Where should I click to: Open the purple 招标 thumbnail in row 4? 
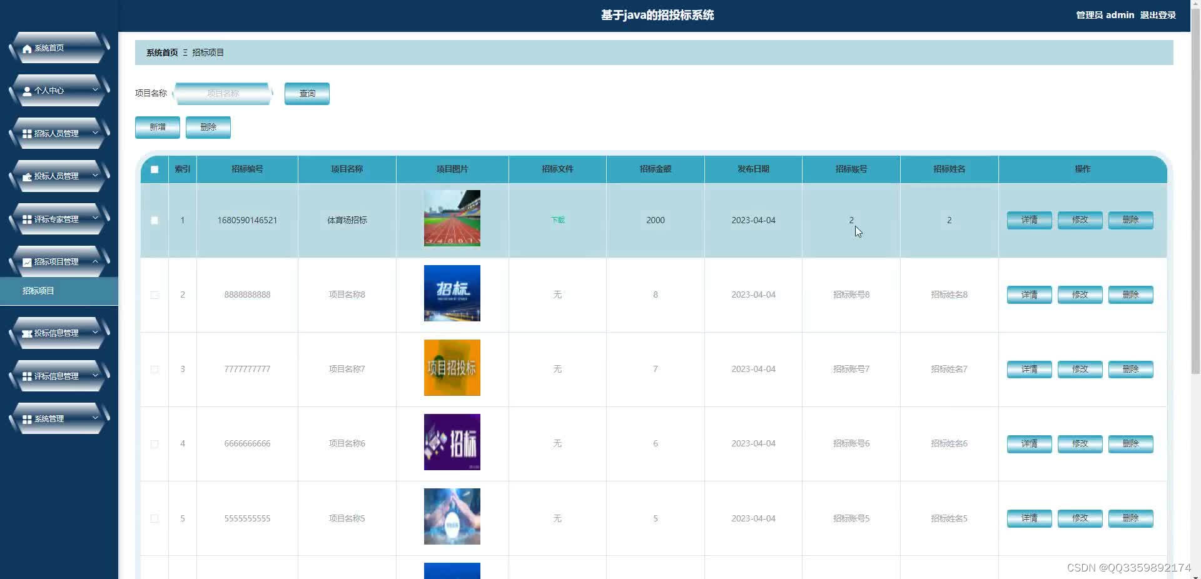click(452, 442)
